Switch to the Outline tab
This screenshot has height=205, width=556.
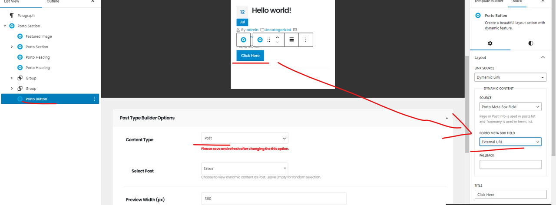53,2
